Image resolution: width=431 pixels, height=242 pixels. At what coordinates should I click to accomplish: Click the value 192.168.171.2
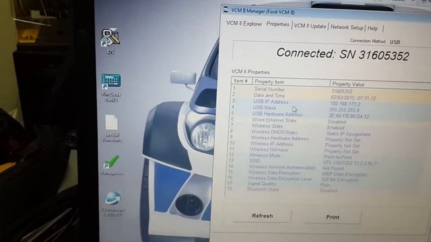tap(345, 104)
